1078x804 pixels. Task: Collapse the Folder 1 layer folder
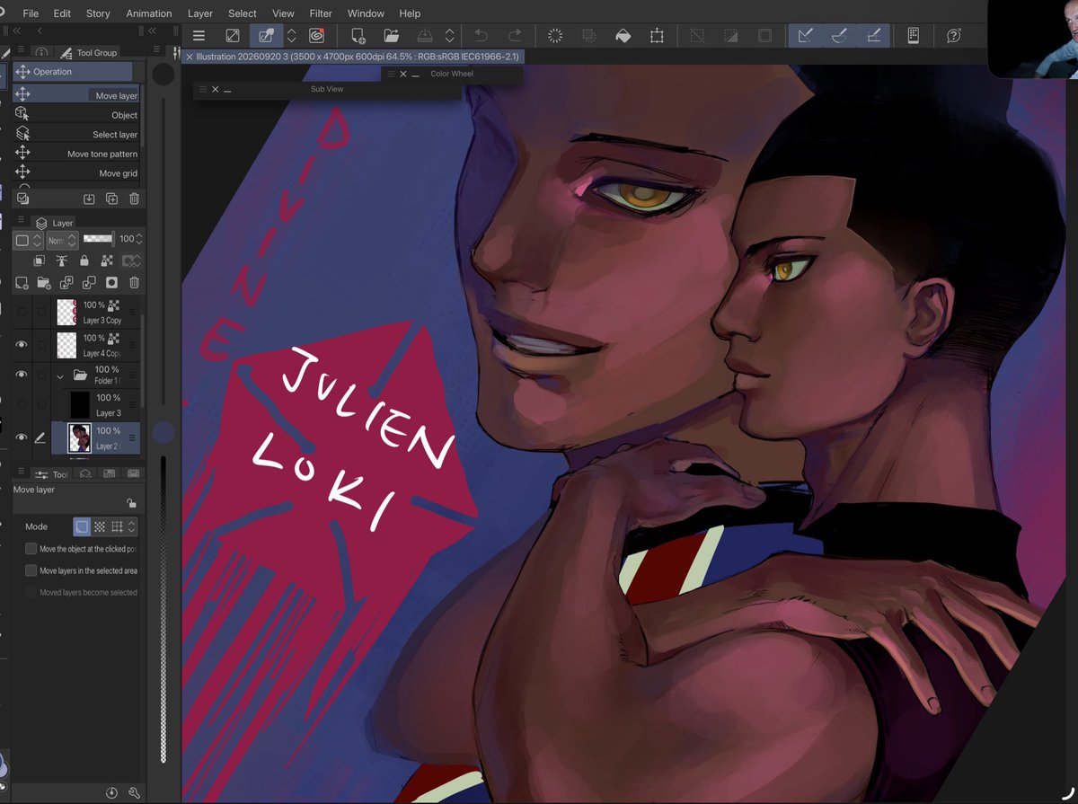pos(60,375)
